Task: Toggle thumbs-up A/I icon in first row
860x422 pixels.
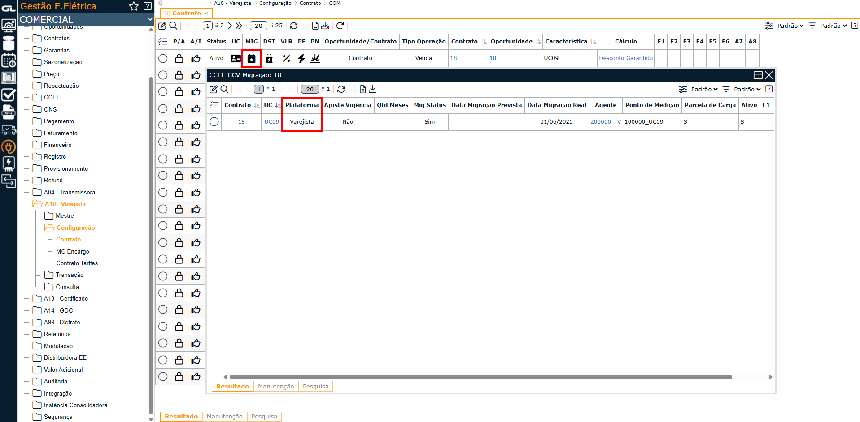Action: pos(196,58)
